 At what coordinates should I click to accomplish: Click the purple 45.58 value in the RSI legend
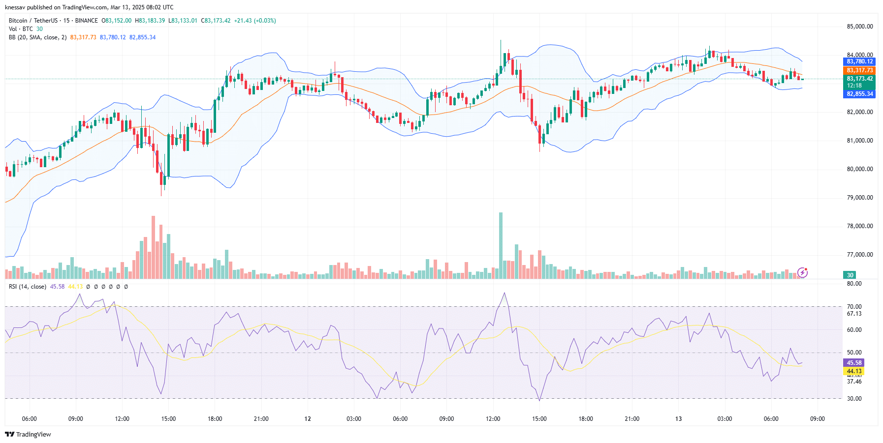pyautogui.click(x=57, y=287)
